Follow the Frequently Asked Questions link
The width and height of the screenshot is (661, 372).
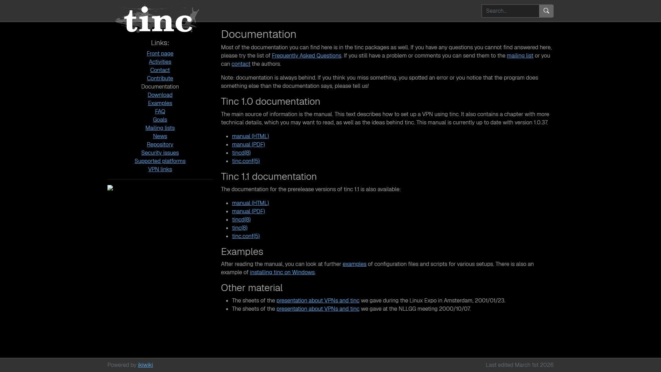(x=306, y=55)
